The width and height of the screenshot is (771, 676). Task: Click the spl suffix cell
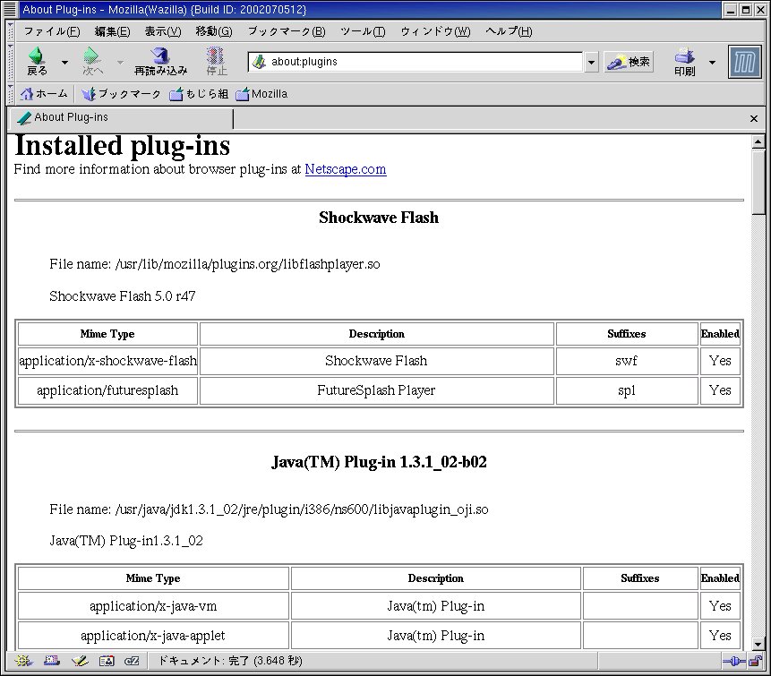click(x=627, y=391)
